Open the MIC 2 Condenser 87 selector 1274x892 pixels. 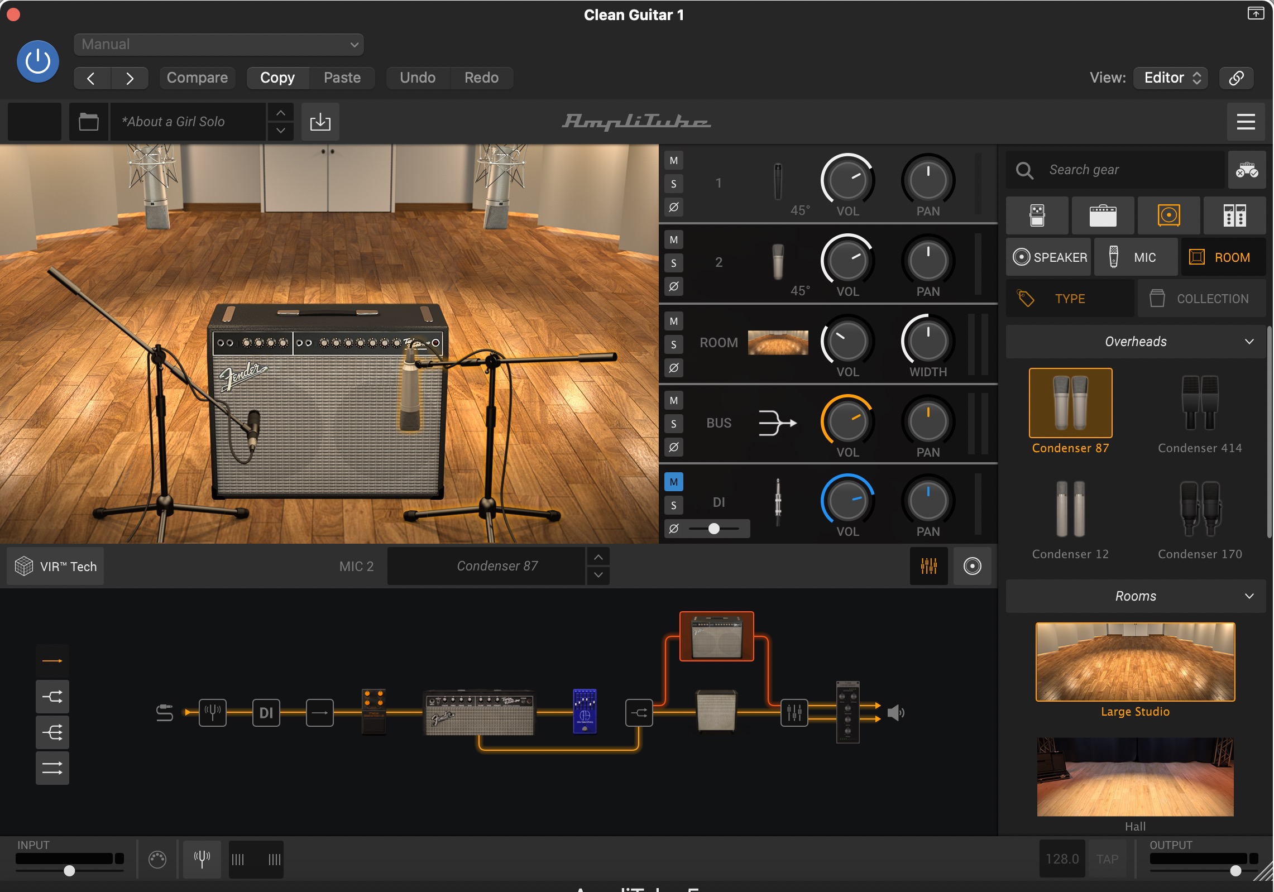click(x=486, y=566)
